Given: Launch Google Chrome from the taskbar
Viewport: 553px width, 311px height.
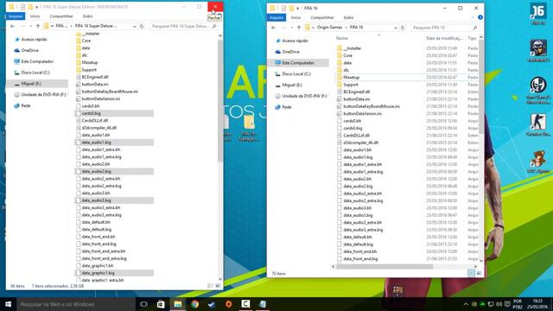Looking at the screenshot, I should (194, 304).
